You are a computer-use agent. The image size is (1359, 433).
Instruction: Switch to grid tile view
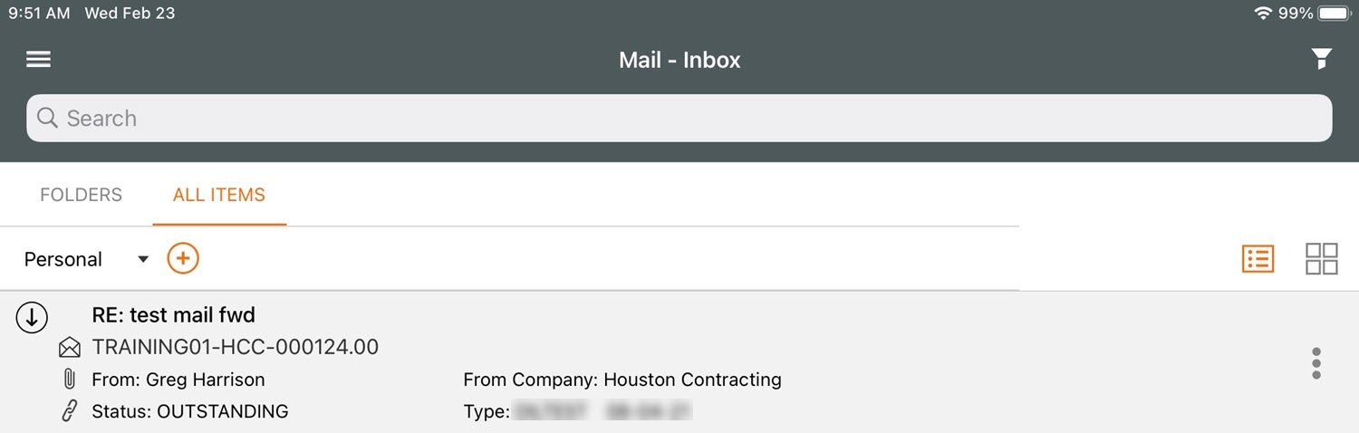[x=1321, y=259]
